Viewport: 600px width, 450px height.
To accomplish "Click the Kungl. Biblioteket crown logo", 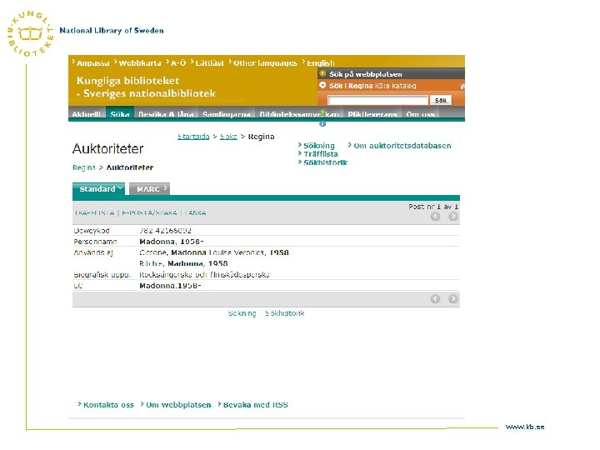I will [30, 33].
